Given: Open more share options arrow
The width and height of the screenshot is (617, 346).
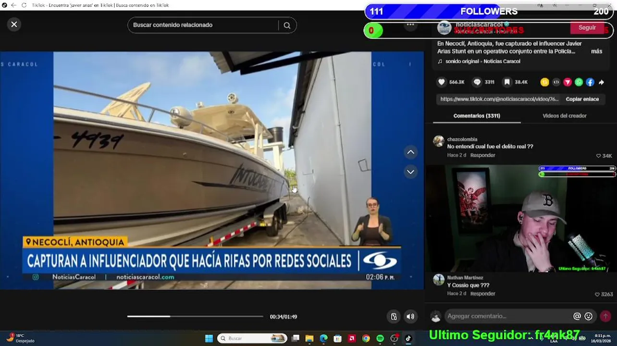Looking at the screenshot, I should [601, 82].
